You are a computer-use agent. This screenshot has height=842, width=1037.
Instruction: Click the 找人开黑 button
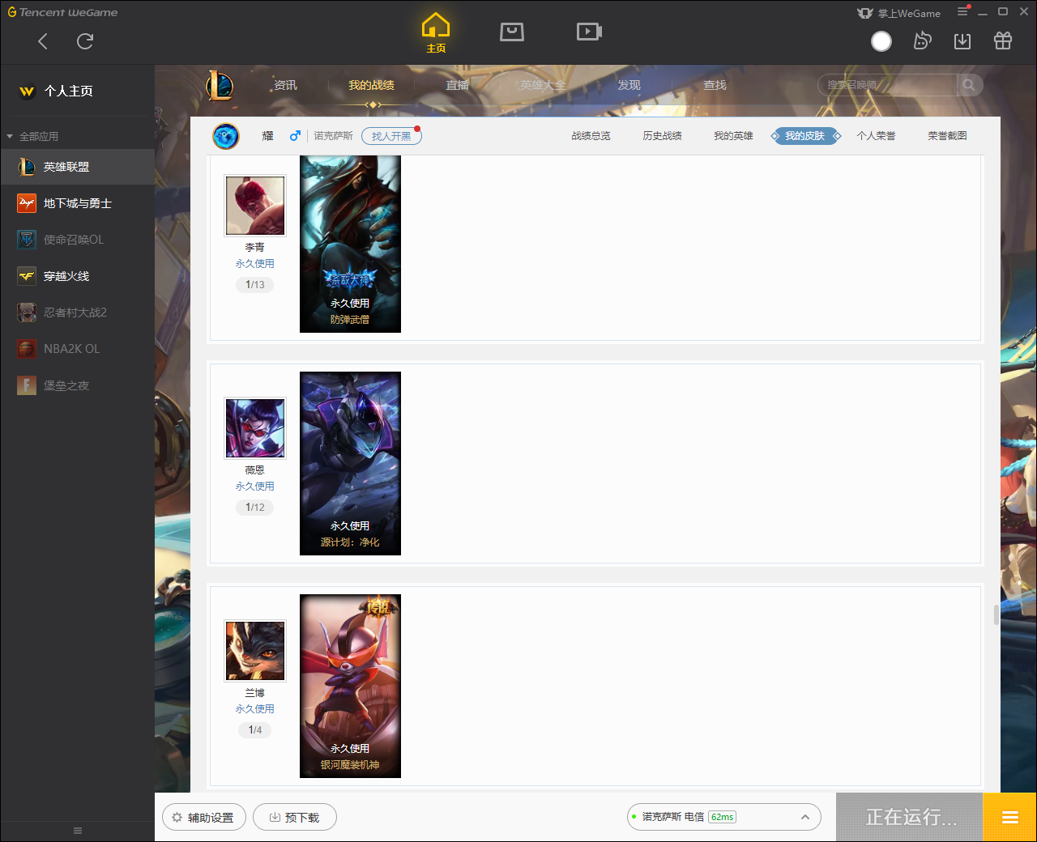pyautogui.click(x=391, y=136)
